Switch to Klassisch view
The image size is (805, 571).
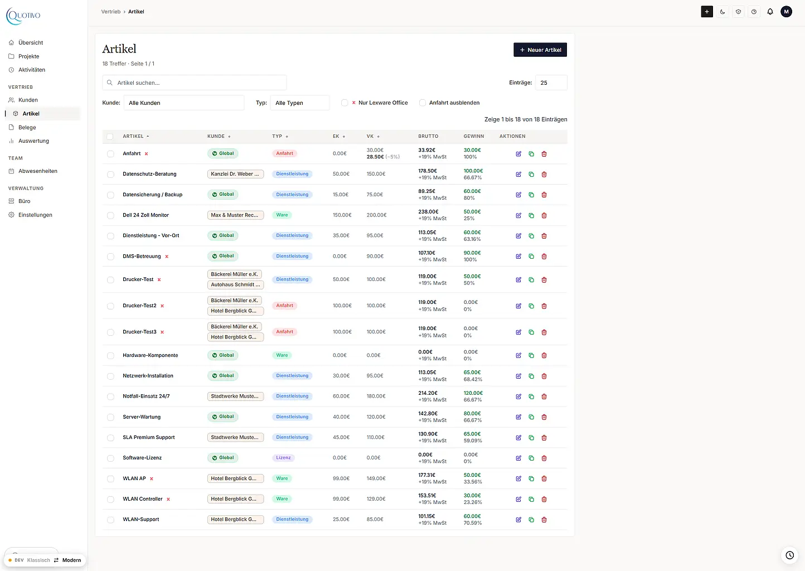tap(38, 560)
